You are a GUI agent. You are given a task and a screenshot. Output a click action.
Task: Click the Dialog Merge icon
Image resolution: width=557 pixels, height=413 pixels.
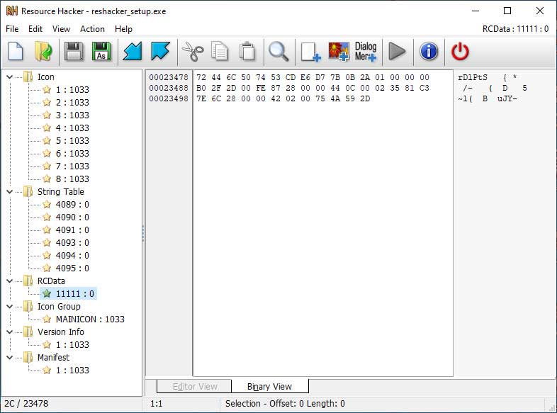click(366, 52)
